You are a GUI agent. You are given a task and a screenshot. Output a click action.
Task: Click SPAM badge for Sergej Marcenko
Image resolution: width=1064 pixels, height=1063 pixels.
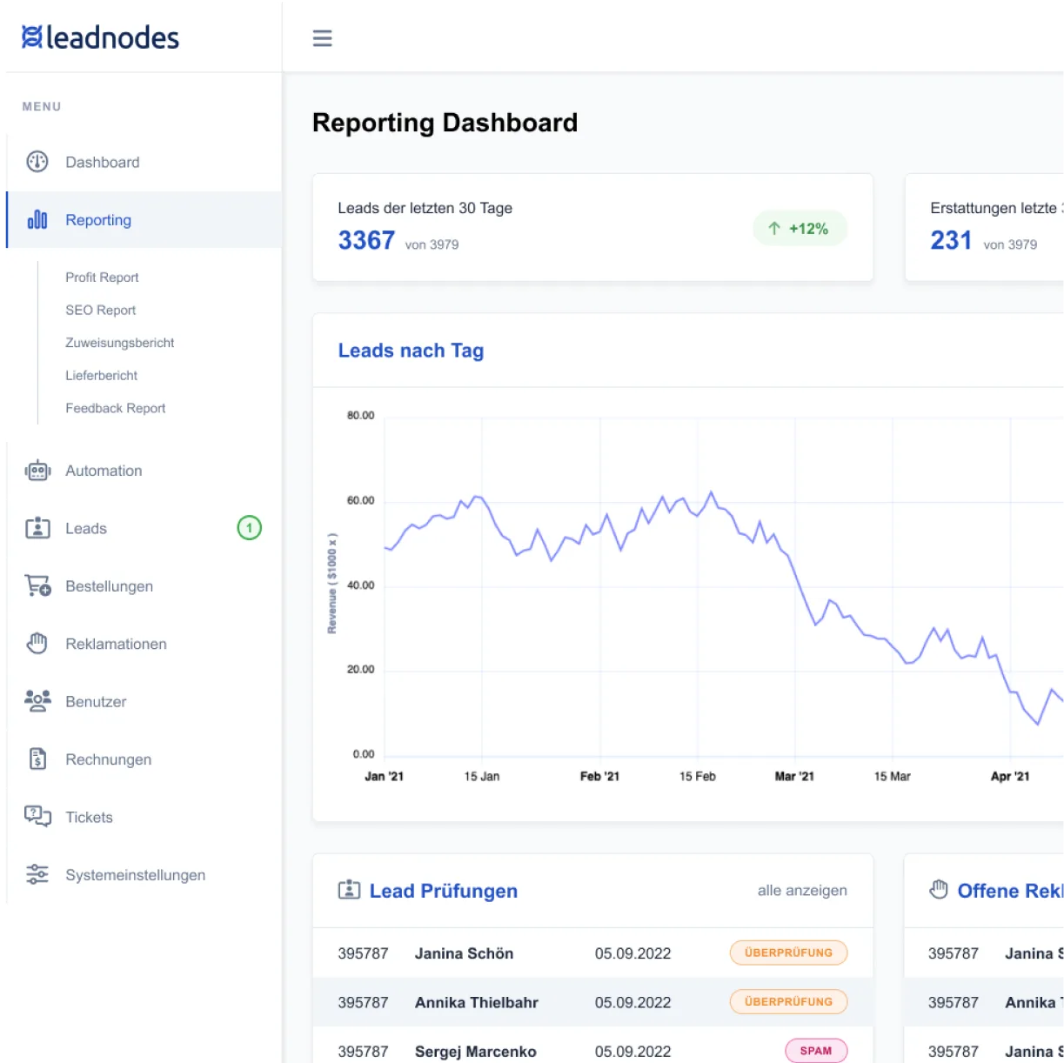(x=816, y=1051)
